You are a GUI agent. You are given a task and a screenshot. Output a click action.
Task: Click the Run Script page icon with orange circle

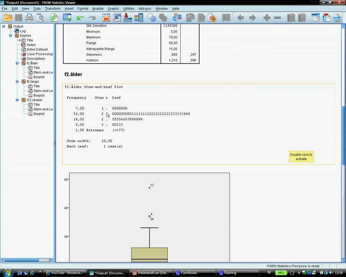coord(212,18)
